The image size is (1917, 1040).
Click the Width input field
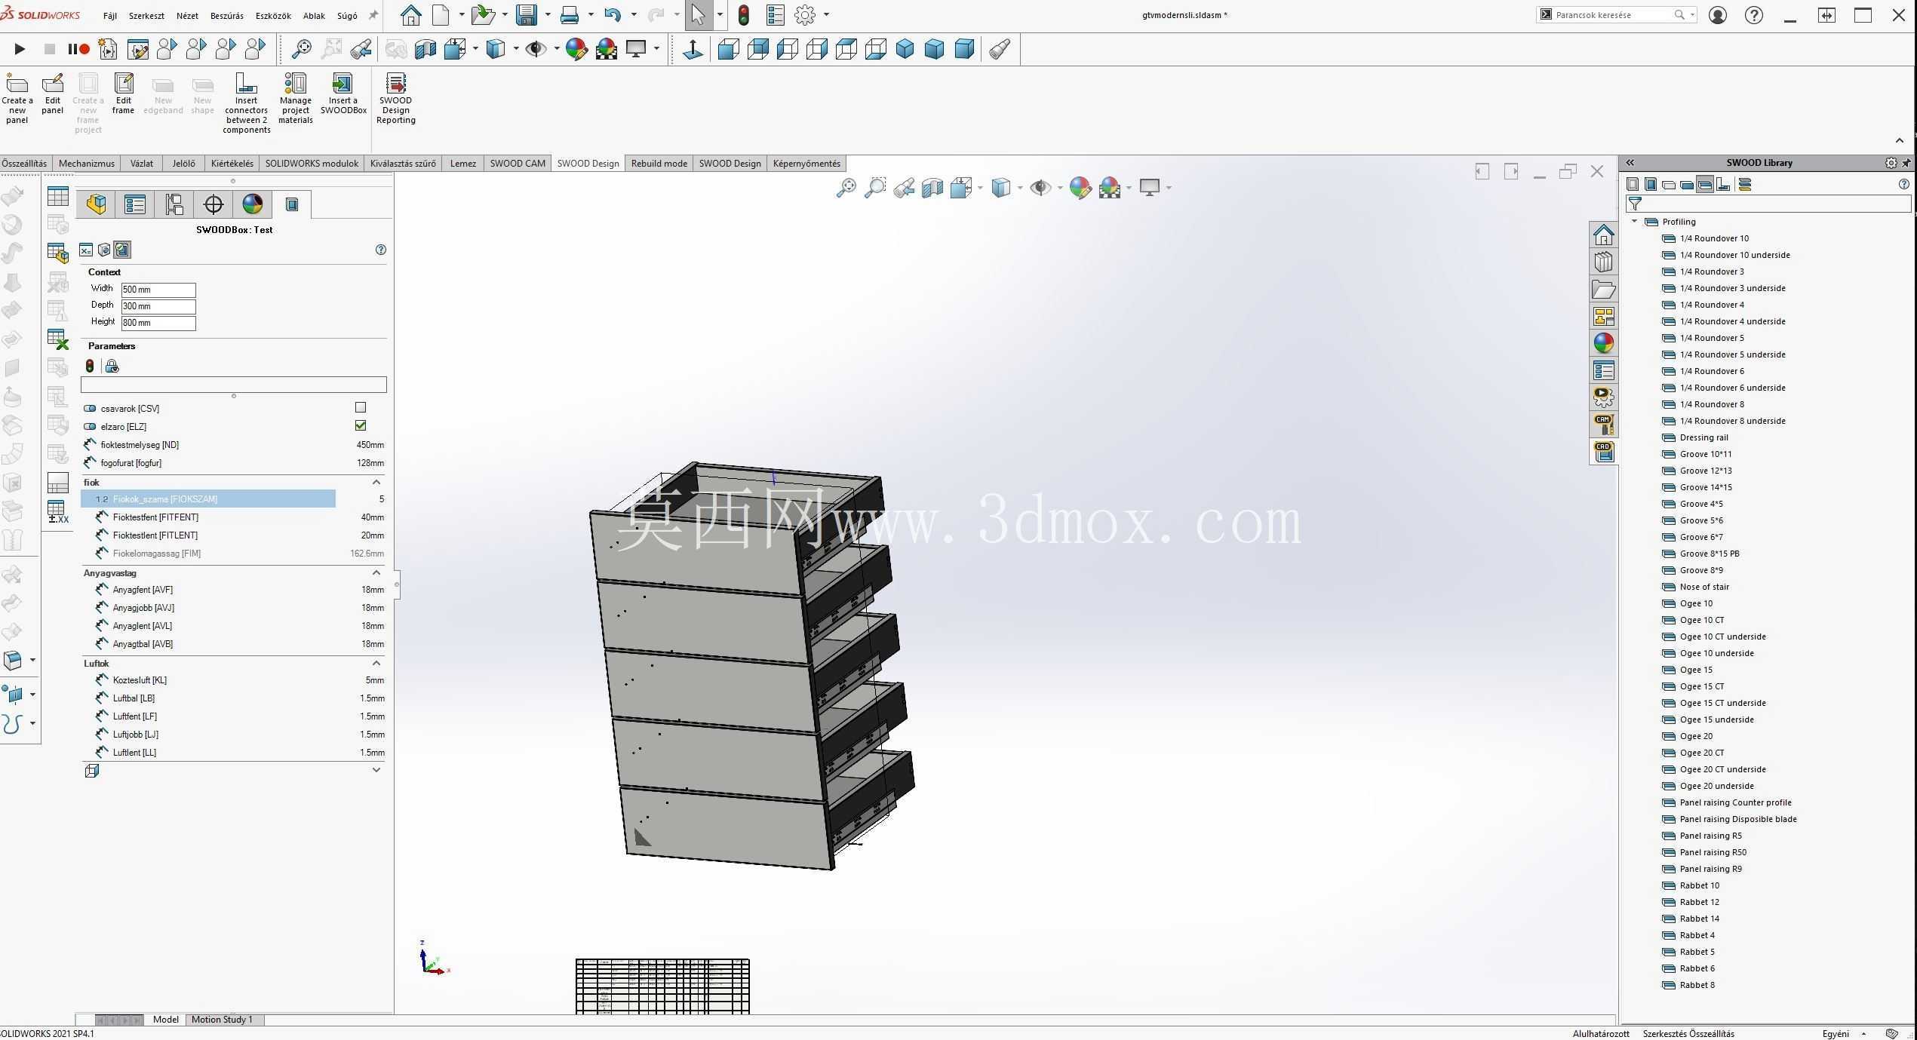pos(158,290)
